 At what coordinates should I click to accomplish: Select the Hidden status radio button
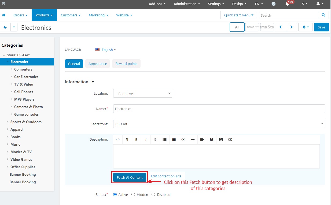pos(133,195)
